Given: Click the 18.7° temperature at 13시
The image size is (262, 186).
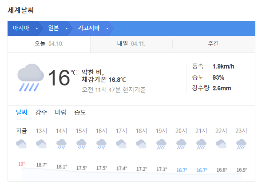Looking at the screenshot, I should pos(42,165).
